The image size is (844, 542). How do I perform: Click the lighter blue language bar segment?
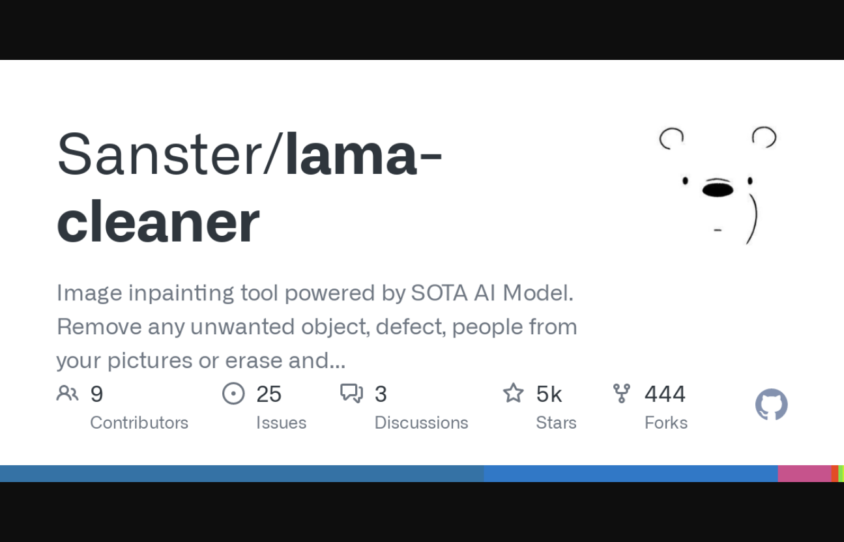631,474
